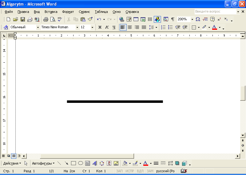
Task: Apply subscript formatting (x₂)
Action: pyautogui.click(x=226, y=19)
